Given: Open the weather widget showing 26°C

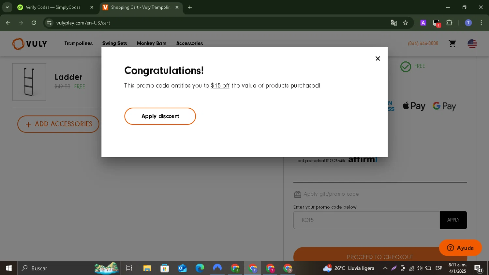Looking at the screenshot, I should click(x=348, y=268).
